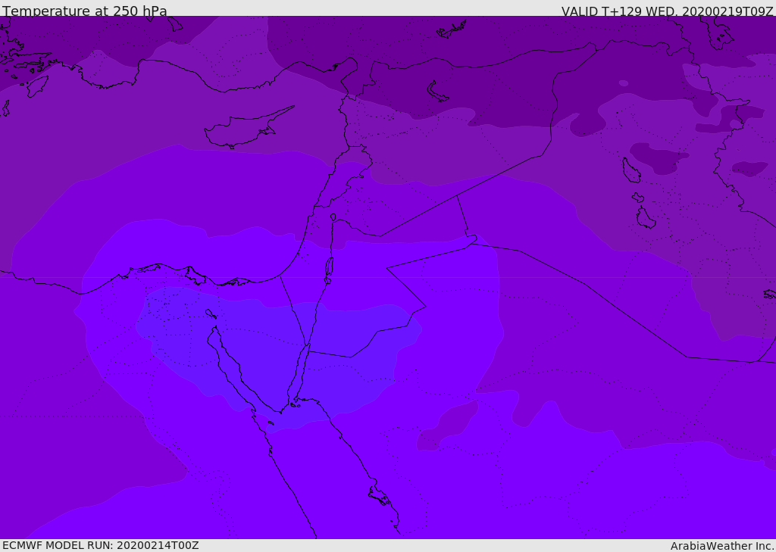This screenshot has width=776, height=552.
Task: Click the 'VALID T+129 WED. 20200219T09Z' label
Action: [667, 11]
